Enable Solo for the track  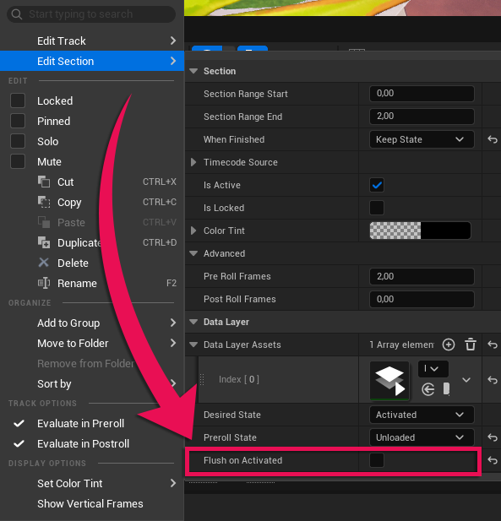point(18,141)
